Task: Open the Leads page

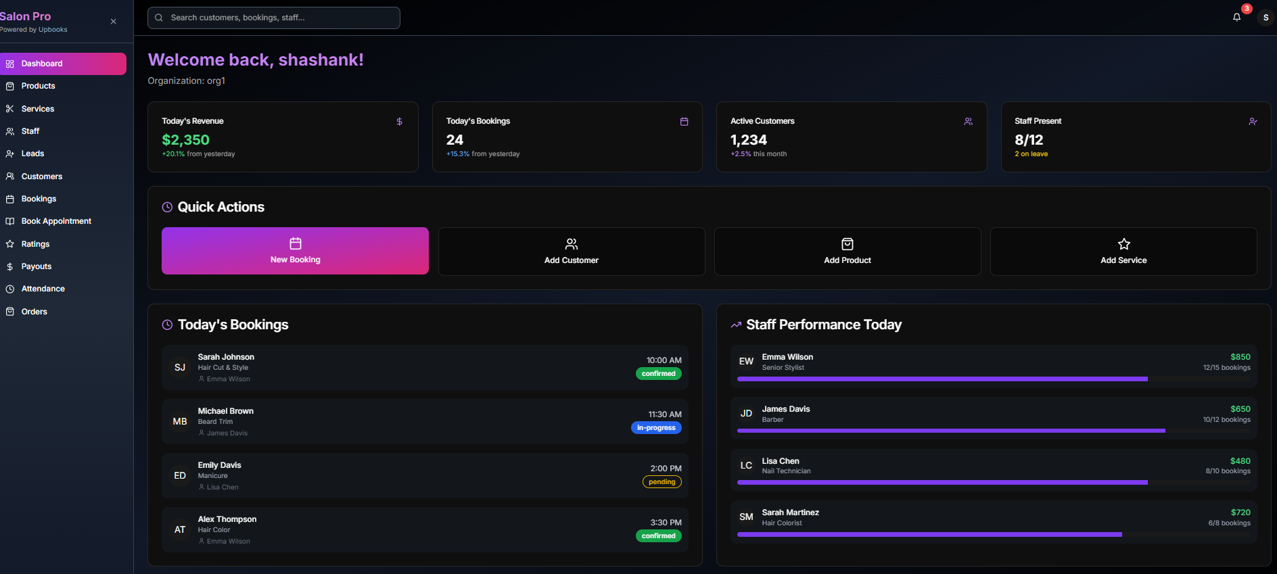Action: click(63, 153)
